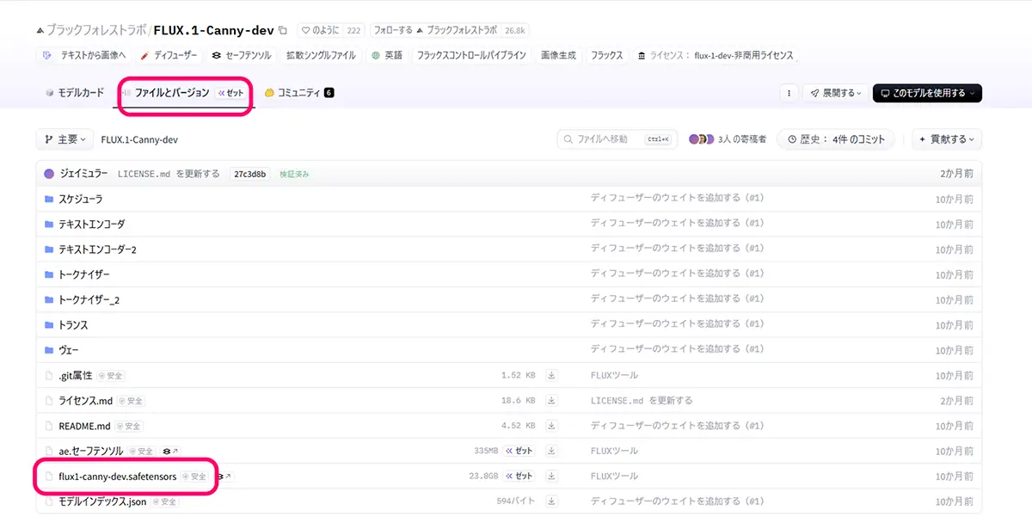
Task: Open the flux1-canny-dev.safetensors file
Action: coord(118,476)
